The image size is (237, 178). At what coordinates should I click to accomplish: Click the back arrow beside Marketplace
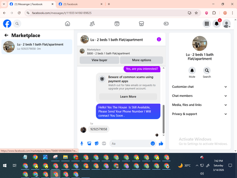[x=6, y=35]
